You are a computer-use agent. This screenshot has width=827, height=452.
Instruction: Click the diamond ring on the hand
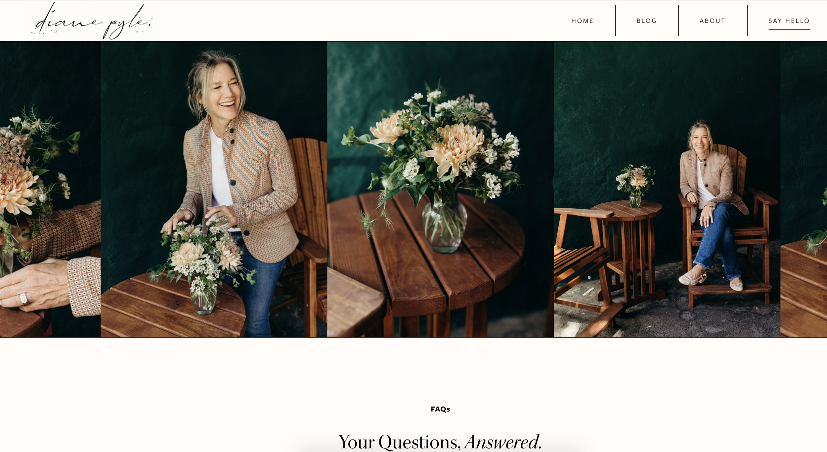coord(24,299)
